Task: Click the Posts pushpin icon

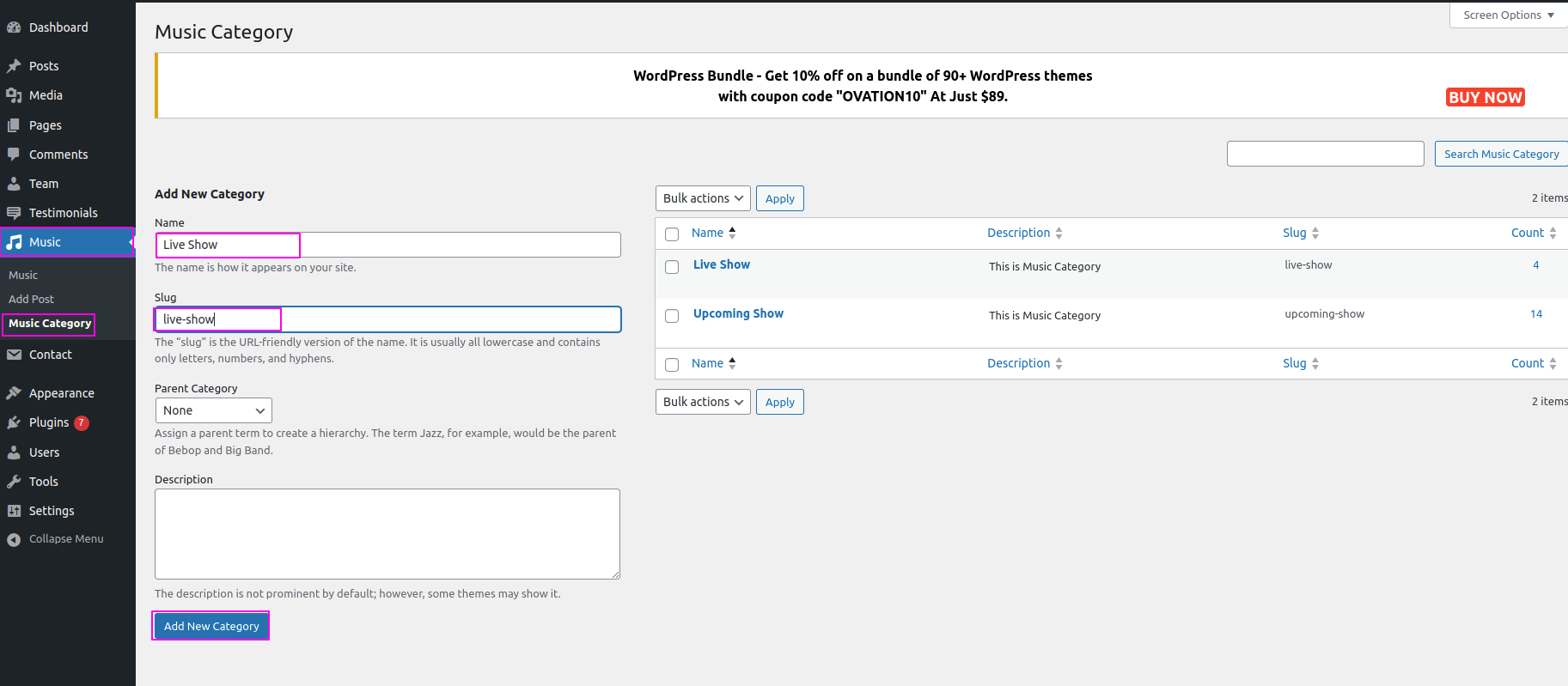Action: [14, 66]
